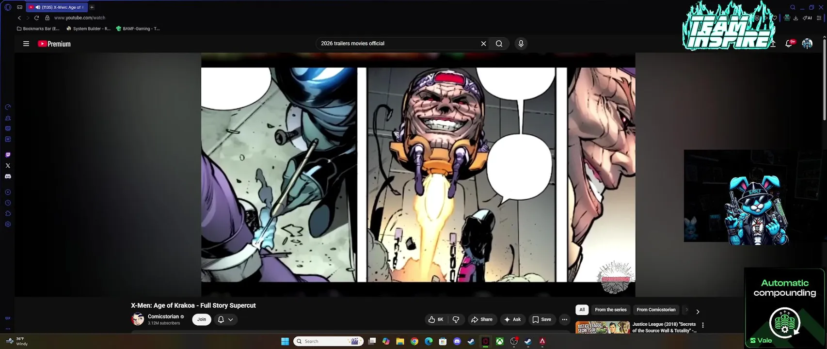Open Microsoft Edge from the taskbar

point(429,341)
